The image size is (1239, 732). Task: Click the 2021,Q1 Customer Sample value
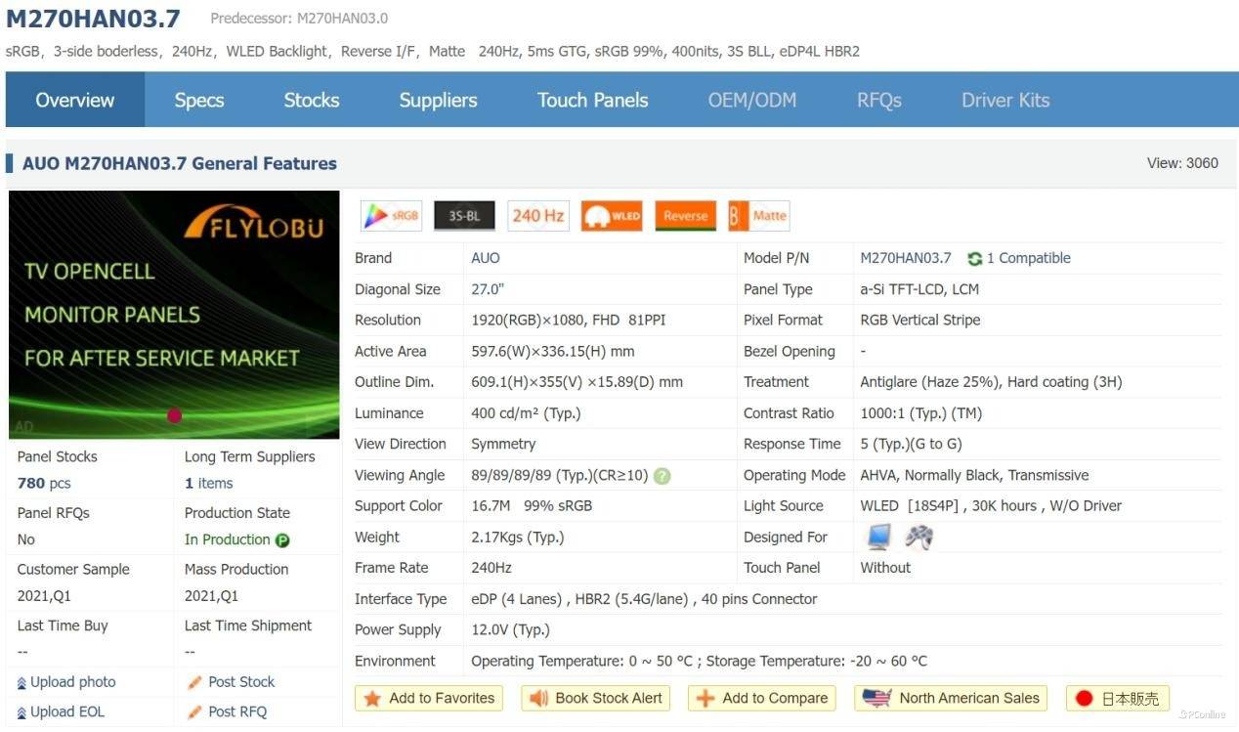click(x=44, y=596)
